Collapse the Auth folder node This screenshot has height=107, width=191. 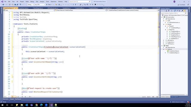coord(164,21)
